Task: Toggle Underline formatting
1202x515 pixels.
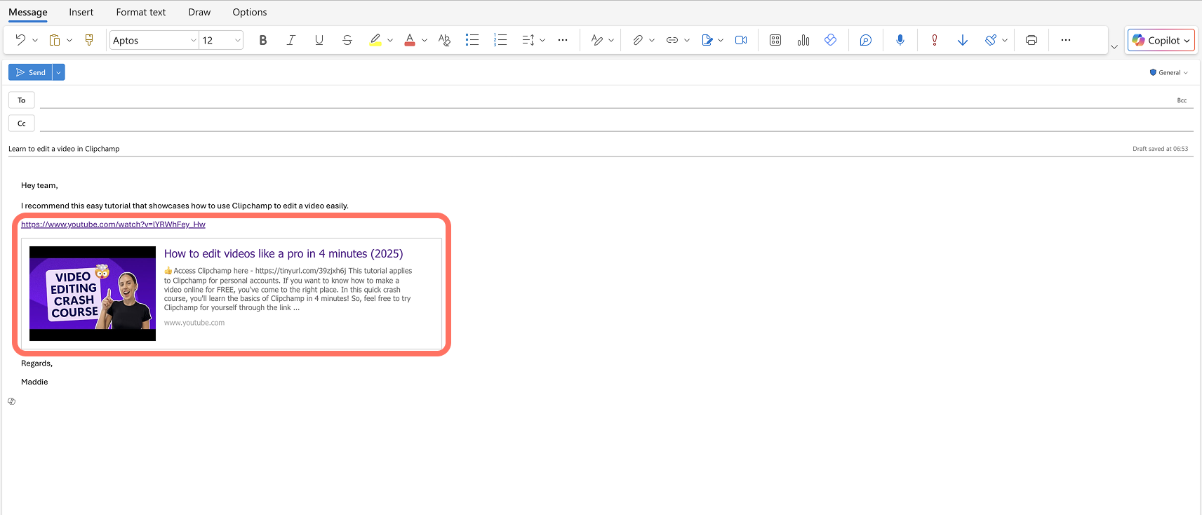Action: (319, 40)
